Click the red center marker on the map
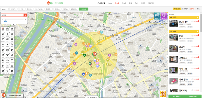Viewport: 202px width, 98px height. click(94, 54)
